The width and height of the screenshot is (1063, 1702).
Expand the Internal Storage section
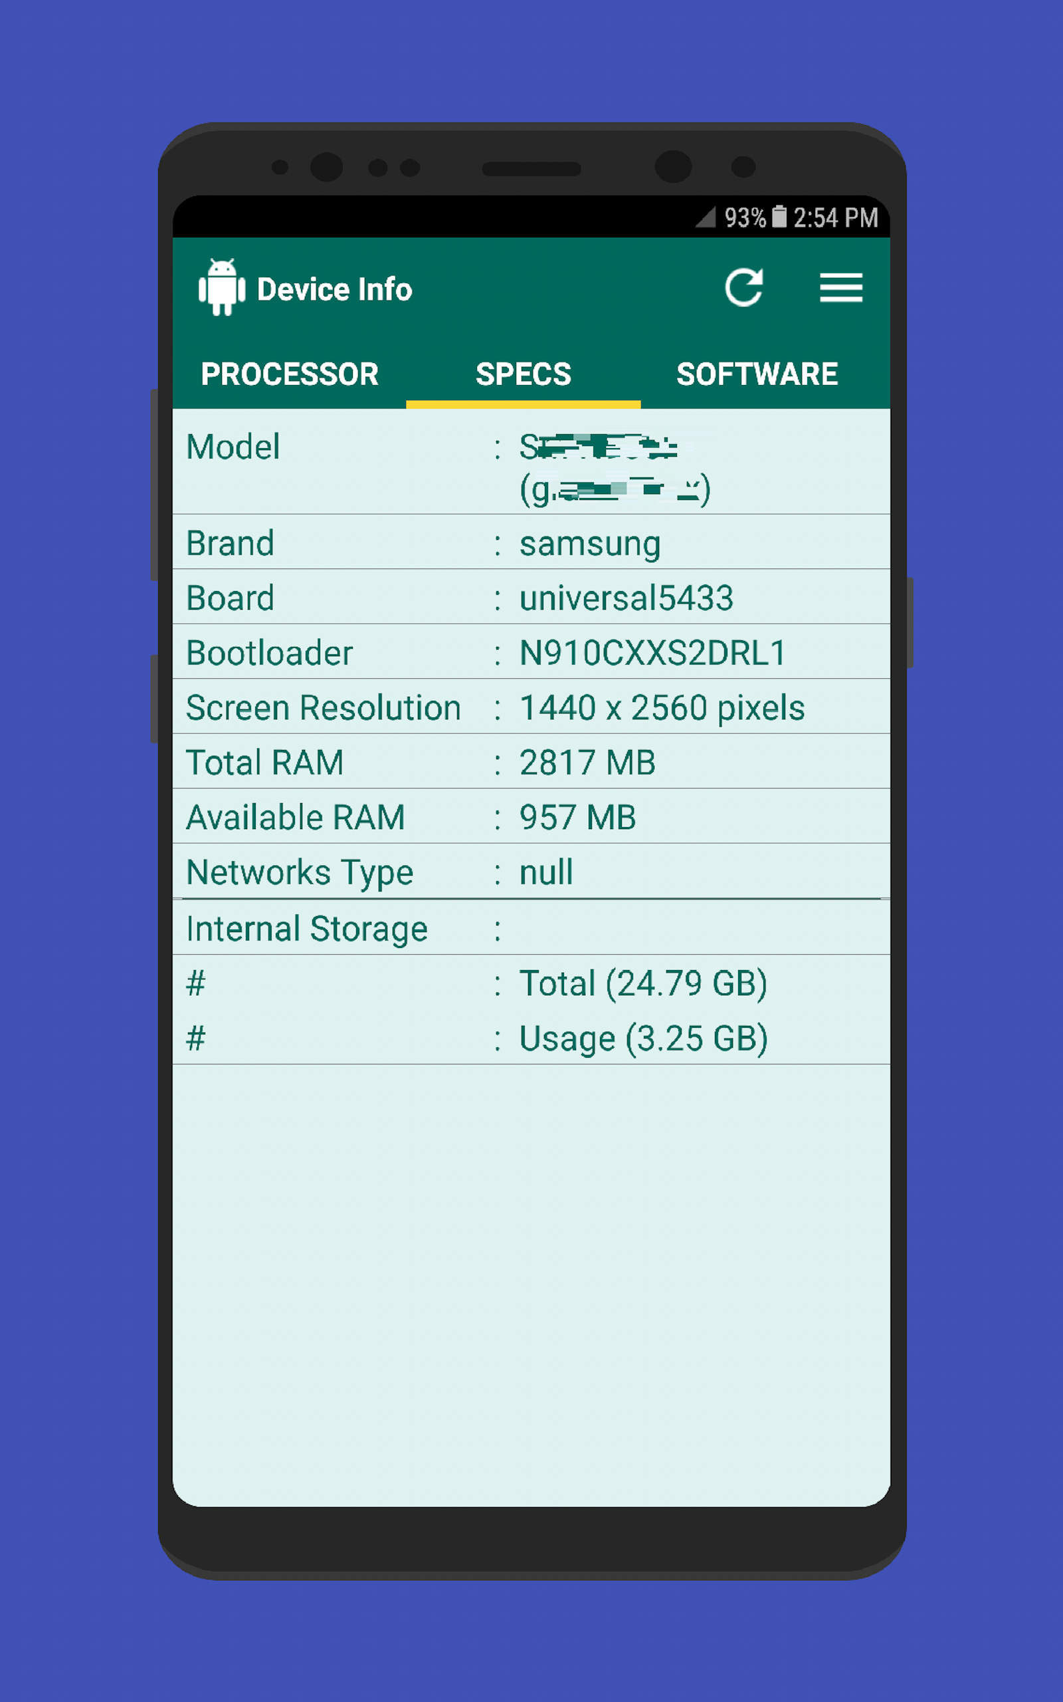306,927
